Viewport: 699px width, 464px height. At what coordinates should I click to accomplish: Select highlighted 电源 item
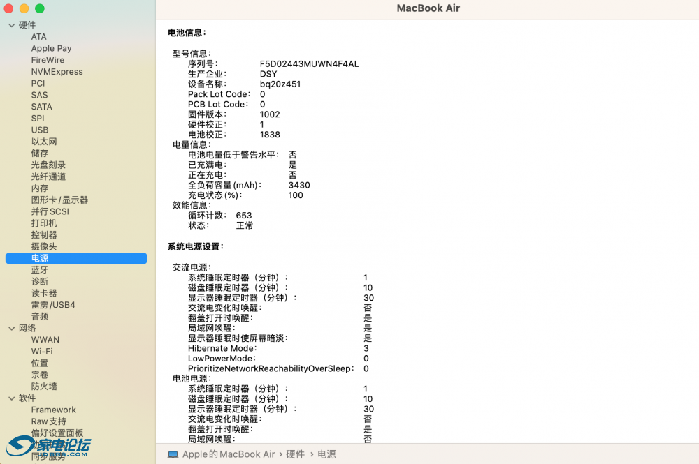[x=76, y=258]
